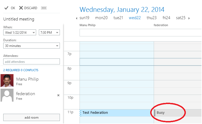Image resolution: width=202 pixels, height=124 pixels.
Task: Select sun19 in the week strip
Action: coord(84,18)
